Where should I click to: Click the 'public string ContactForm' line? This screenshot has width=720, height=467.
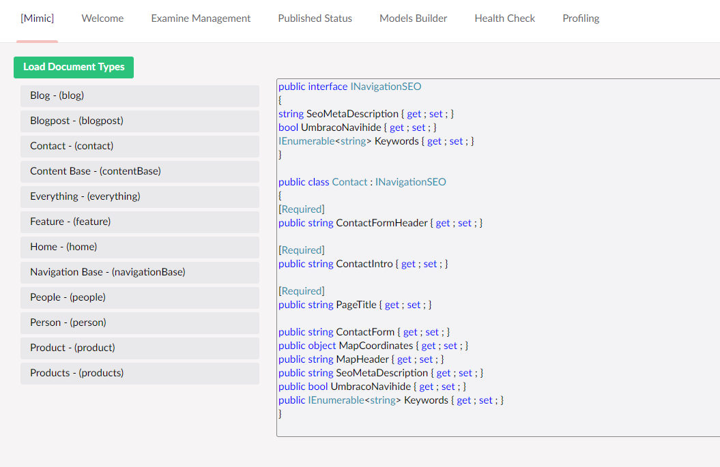[x=364, y=332]
